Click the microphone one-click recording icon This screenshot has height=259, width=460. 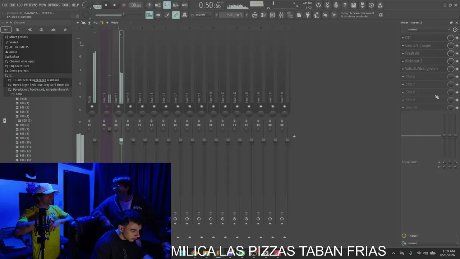click(336, 5)
